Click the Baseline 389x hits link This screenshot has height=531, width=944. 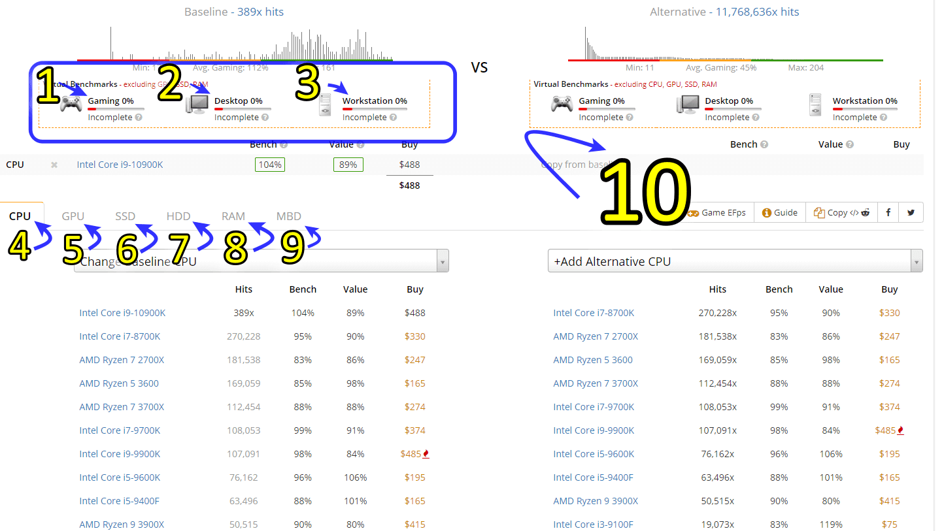pyautogui.click(x=261, y=12)
